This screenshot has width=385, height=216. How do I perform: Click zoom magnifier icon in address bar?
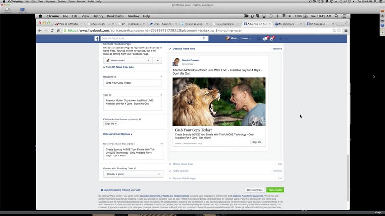coord(334,30)
